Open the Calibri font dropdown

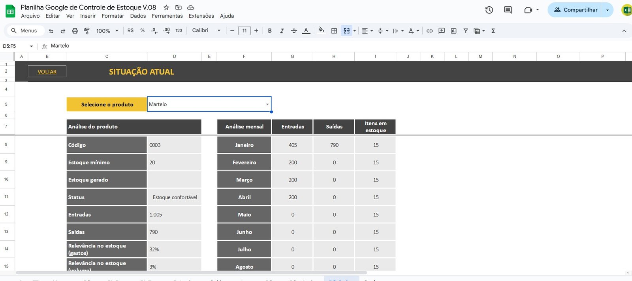(206, 30)
